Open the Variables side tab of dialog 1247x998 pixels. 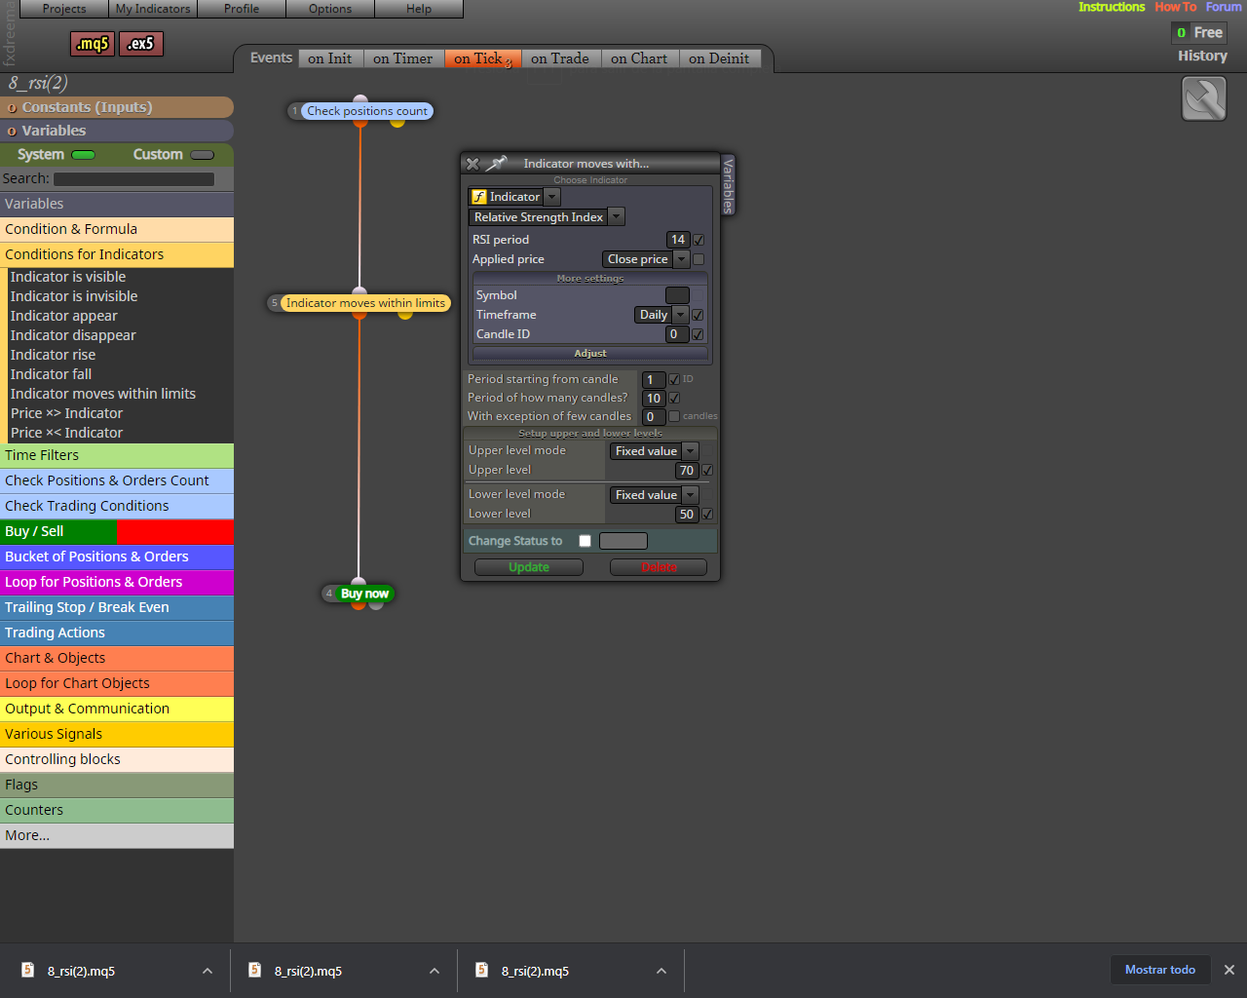point(728,184)
